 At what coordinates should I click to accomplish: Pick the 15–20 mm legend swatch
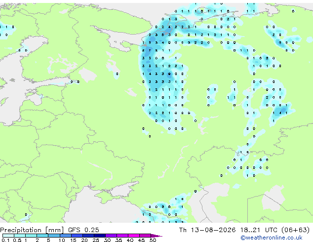tap(77, 236)
